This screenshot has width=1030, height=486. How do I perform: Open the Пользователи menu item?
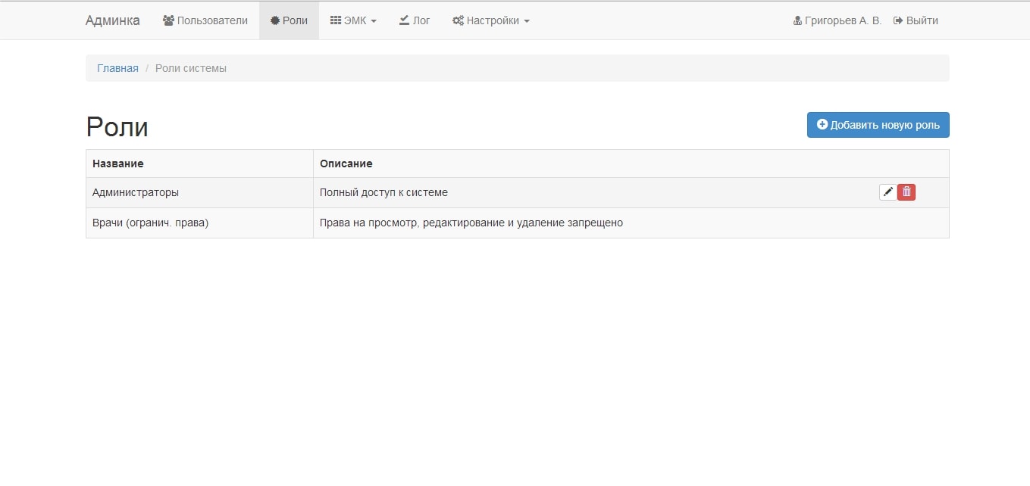[205, 20]
